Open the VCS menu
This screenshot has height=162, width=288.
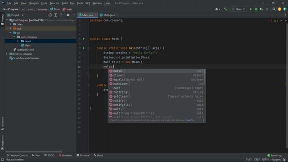[88, 3]
